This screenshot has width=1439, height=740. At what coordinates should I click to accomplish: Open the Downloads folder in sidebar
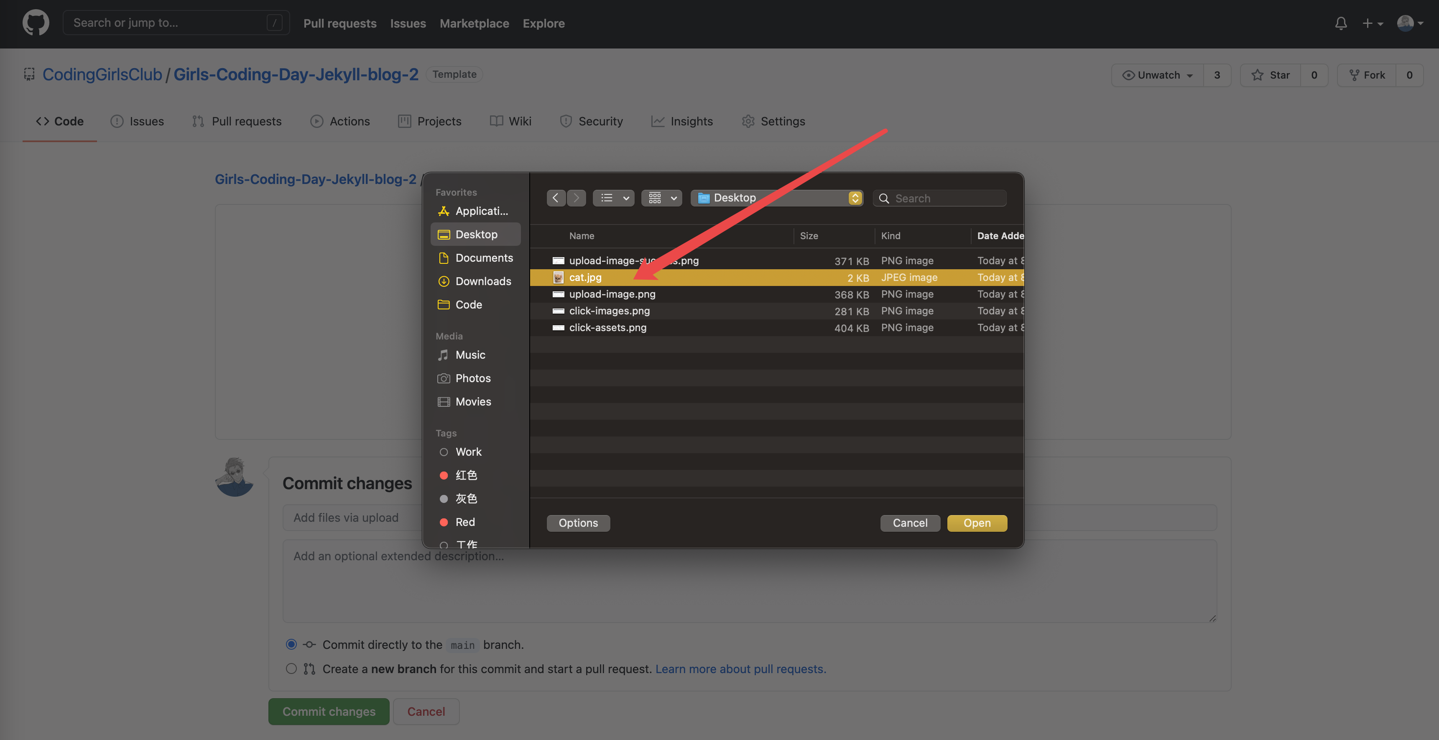[482, 281]
